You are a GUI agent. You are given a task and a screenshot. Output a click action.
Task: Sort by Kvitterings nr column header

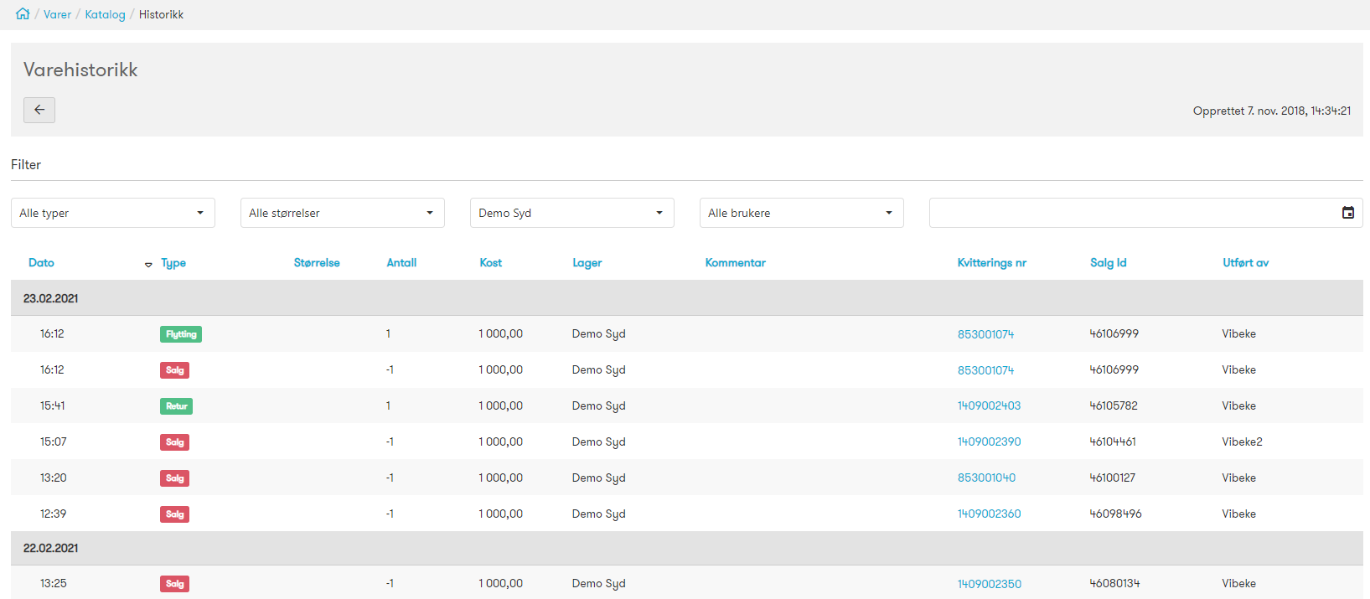(991, 262)
